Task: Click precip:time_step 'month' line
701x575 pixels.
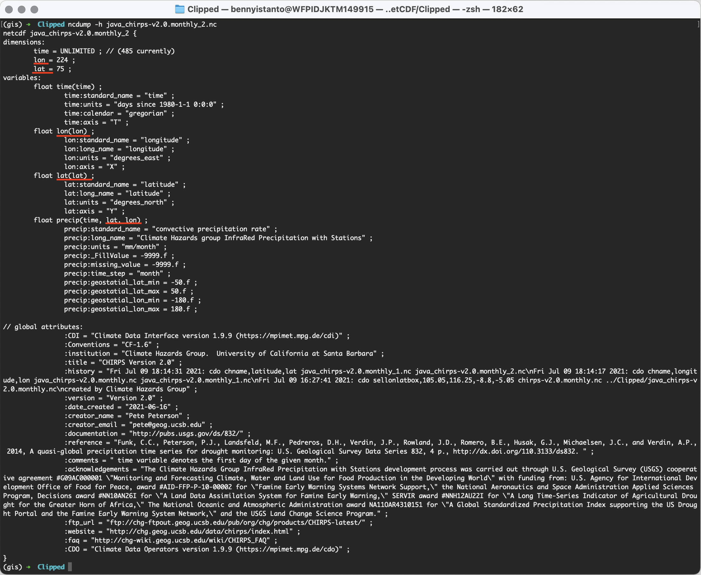Action: pos(117,274)
